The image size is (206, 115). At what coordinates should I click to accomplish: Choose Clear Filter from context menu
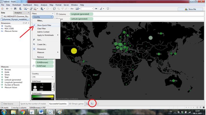pos(41,29)
